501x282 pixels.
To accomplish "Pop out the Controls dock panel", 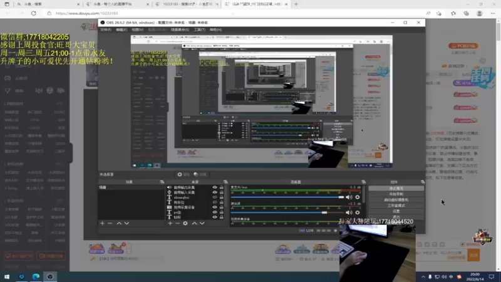I will click(422, 182).
